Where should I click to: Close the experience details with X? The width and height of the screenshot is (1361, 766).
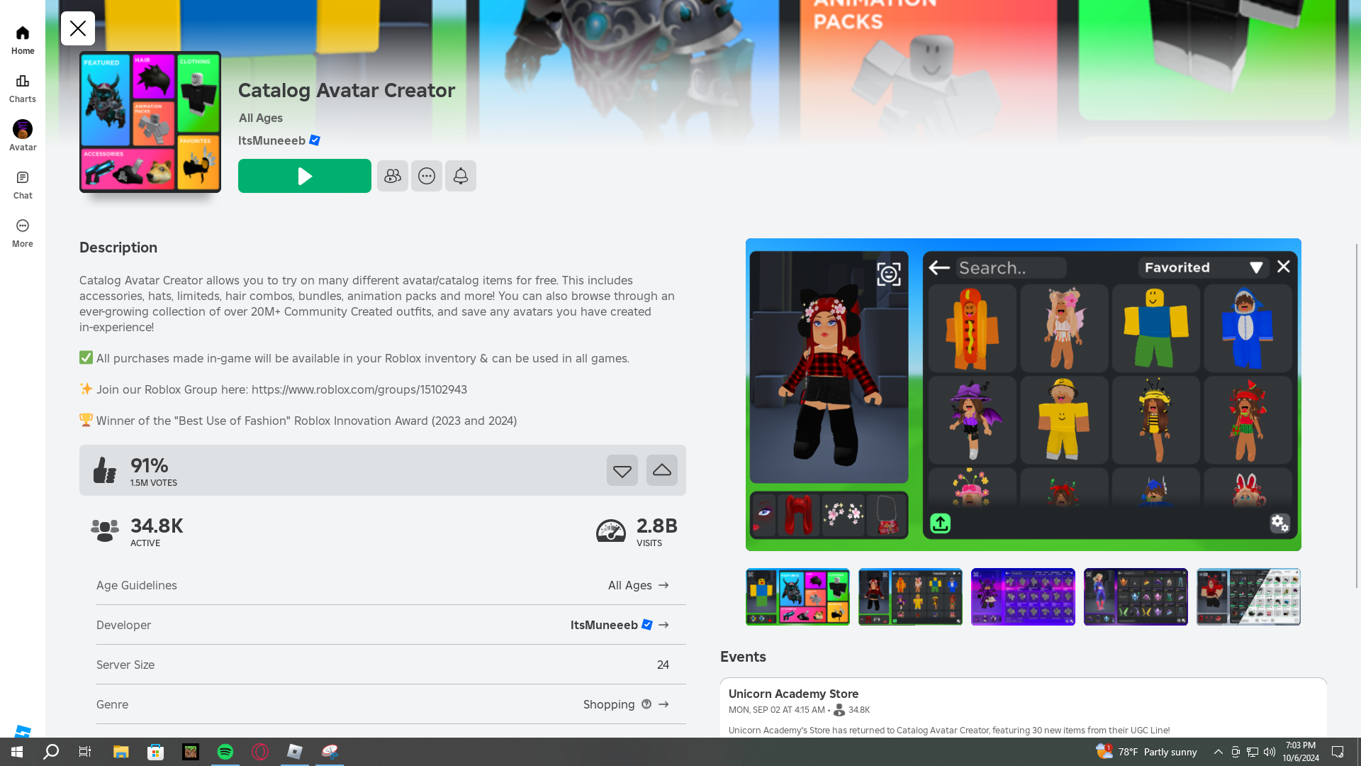78,28
